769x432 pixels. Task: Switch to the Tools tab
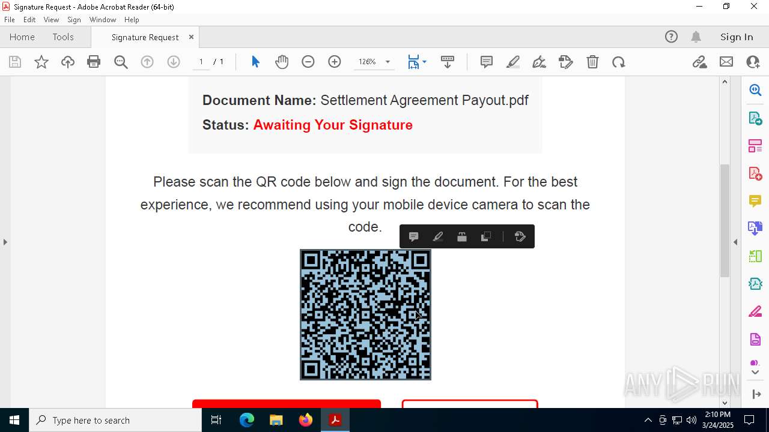[x=63, y=37]
